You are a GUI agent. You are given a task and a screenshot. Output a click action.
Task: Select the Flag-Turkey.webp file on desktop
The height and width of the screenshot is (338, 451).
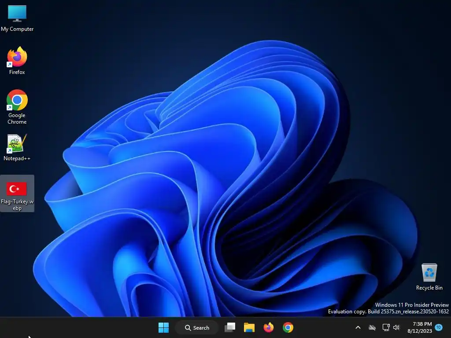pos(17,194)
